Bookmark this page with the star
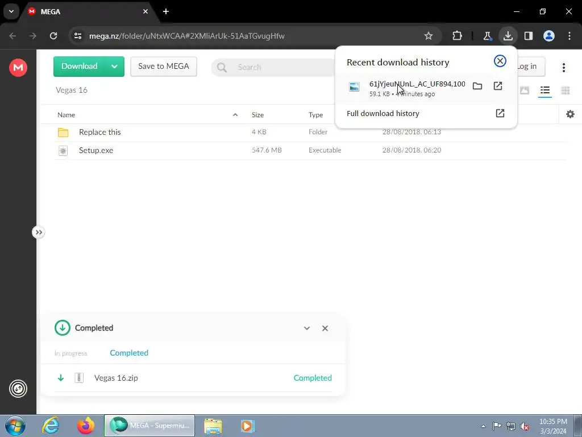The image size is (582, 437). point(429,36)
